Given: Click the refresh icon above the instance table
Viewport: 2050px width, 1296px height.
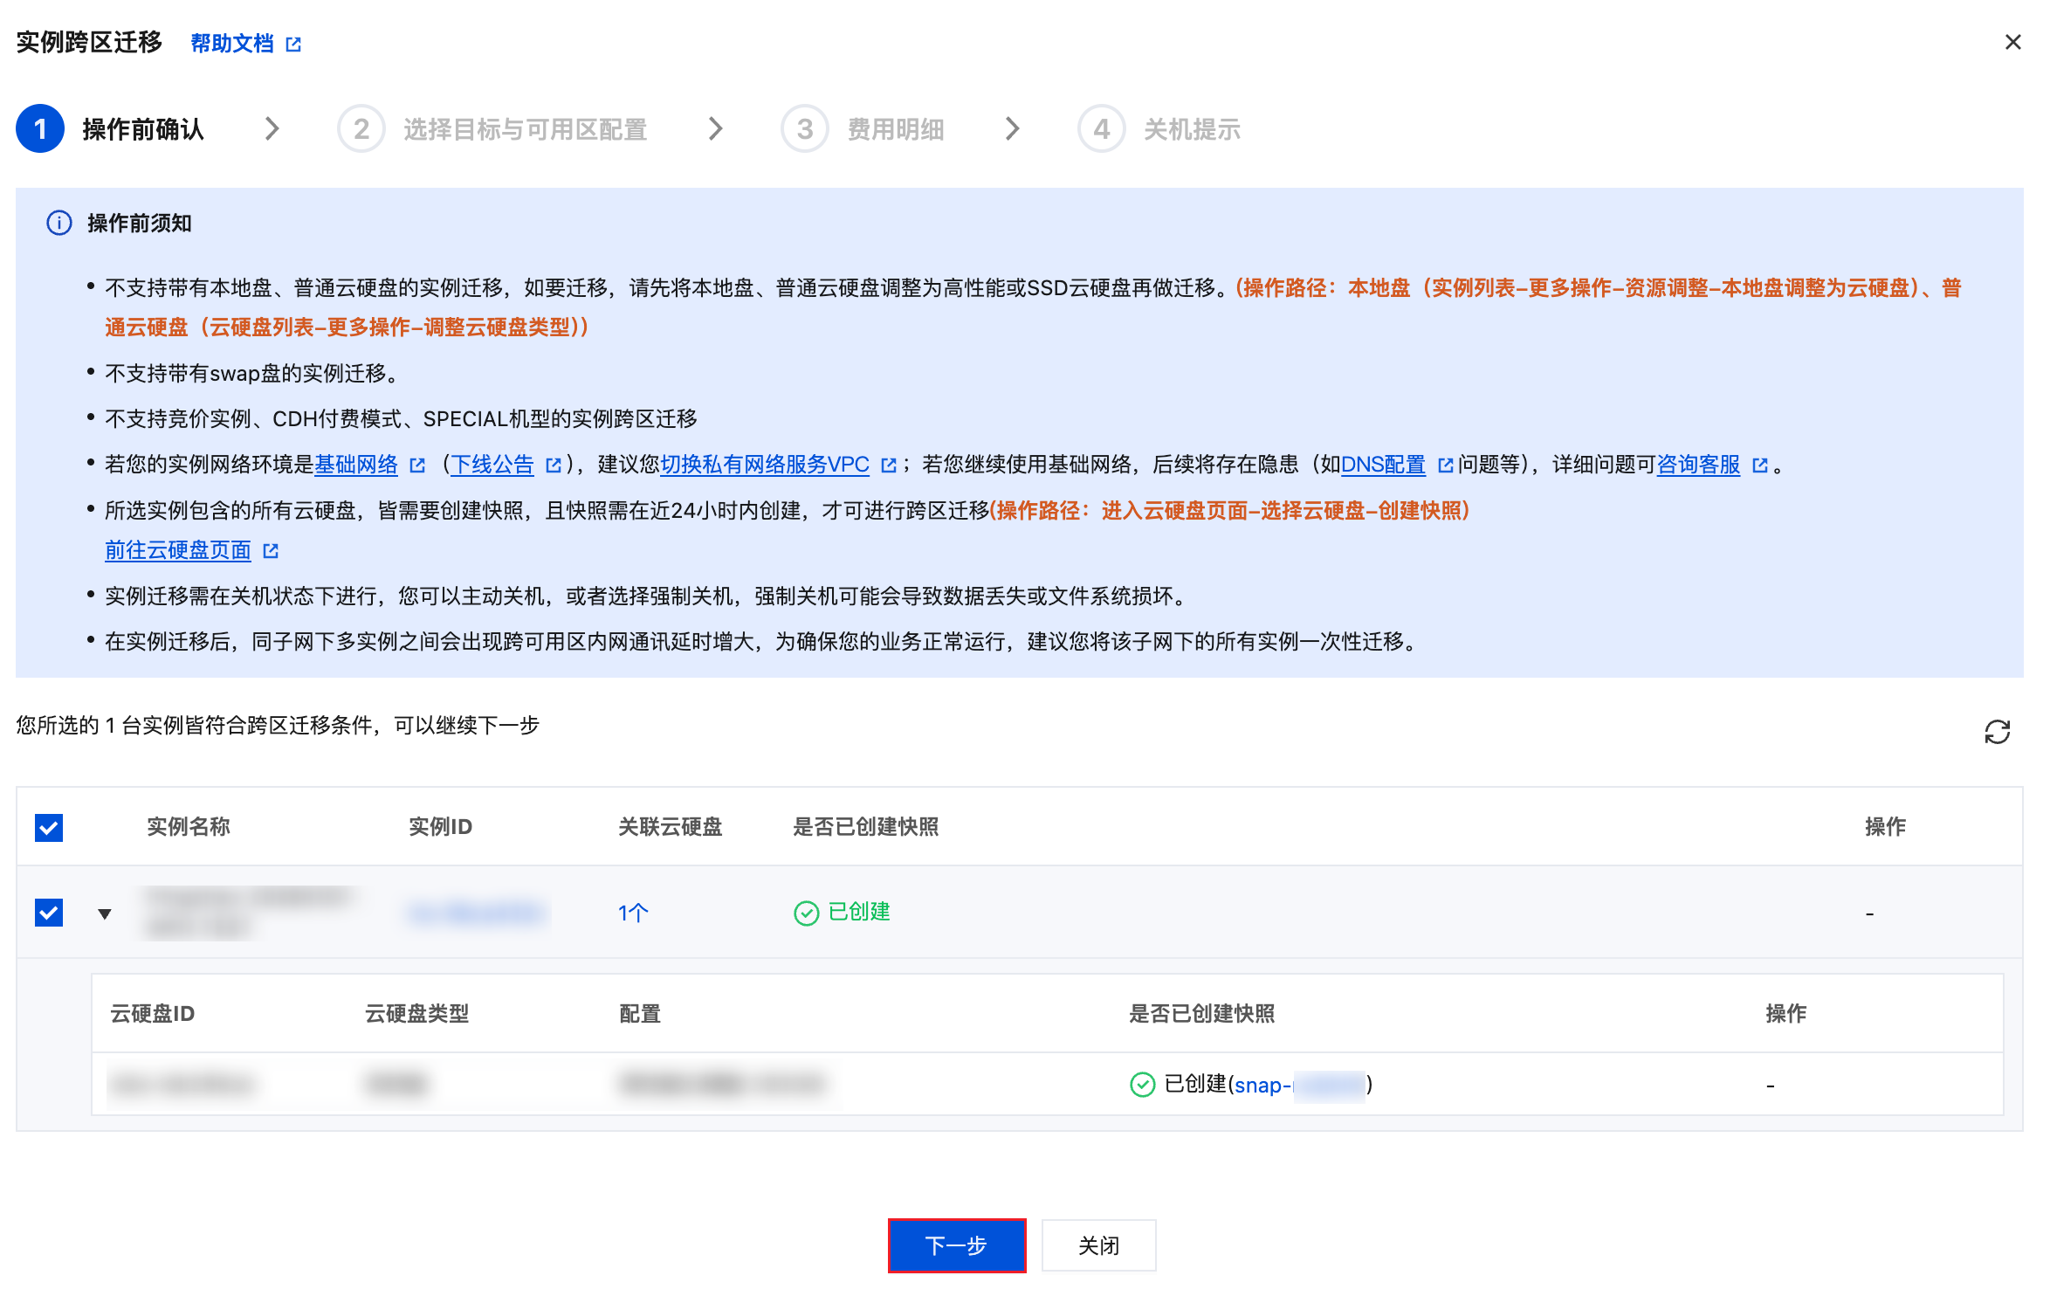Looking at the screenshot, I should click(1997, 732).
